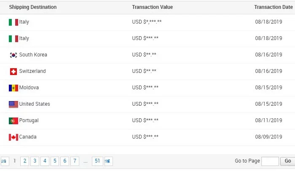Click the Moldova flag icon
This screenshot has height=171, width=295.
[x=13, y=88]
